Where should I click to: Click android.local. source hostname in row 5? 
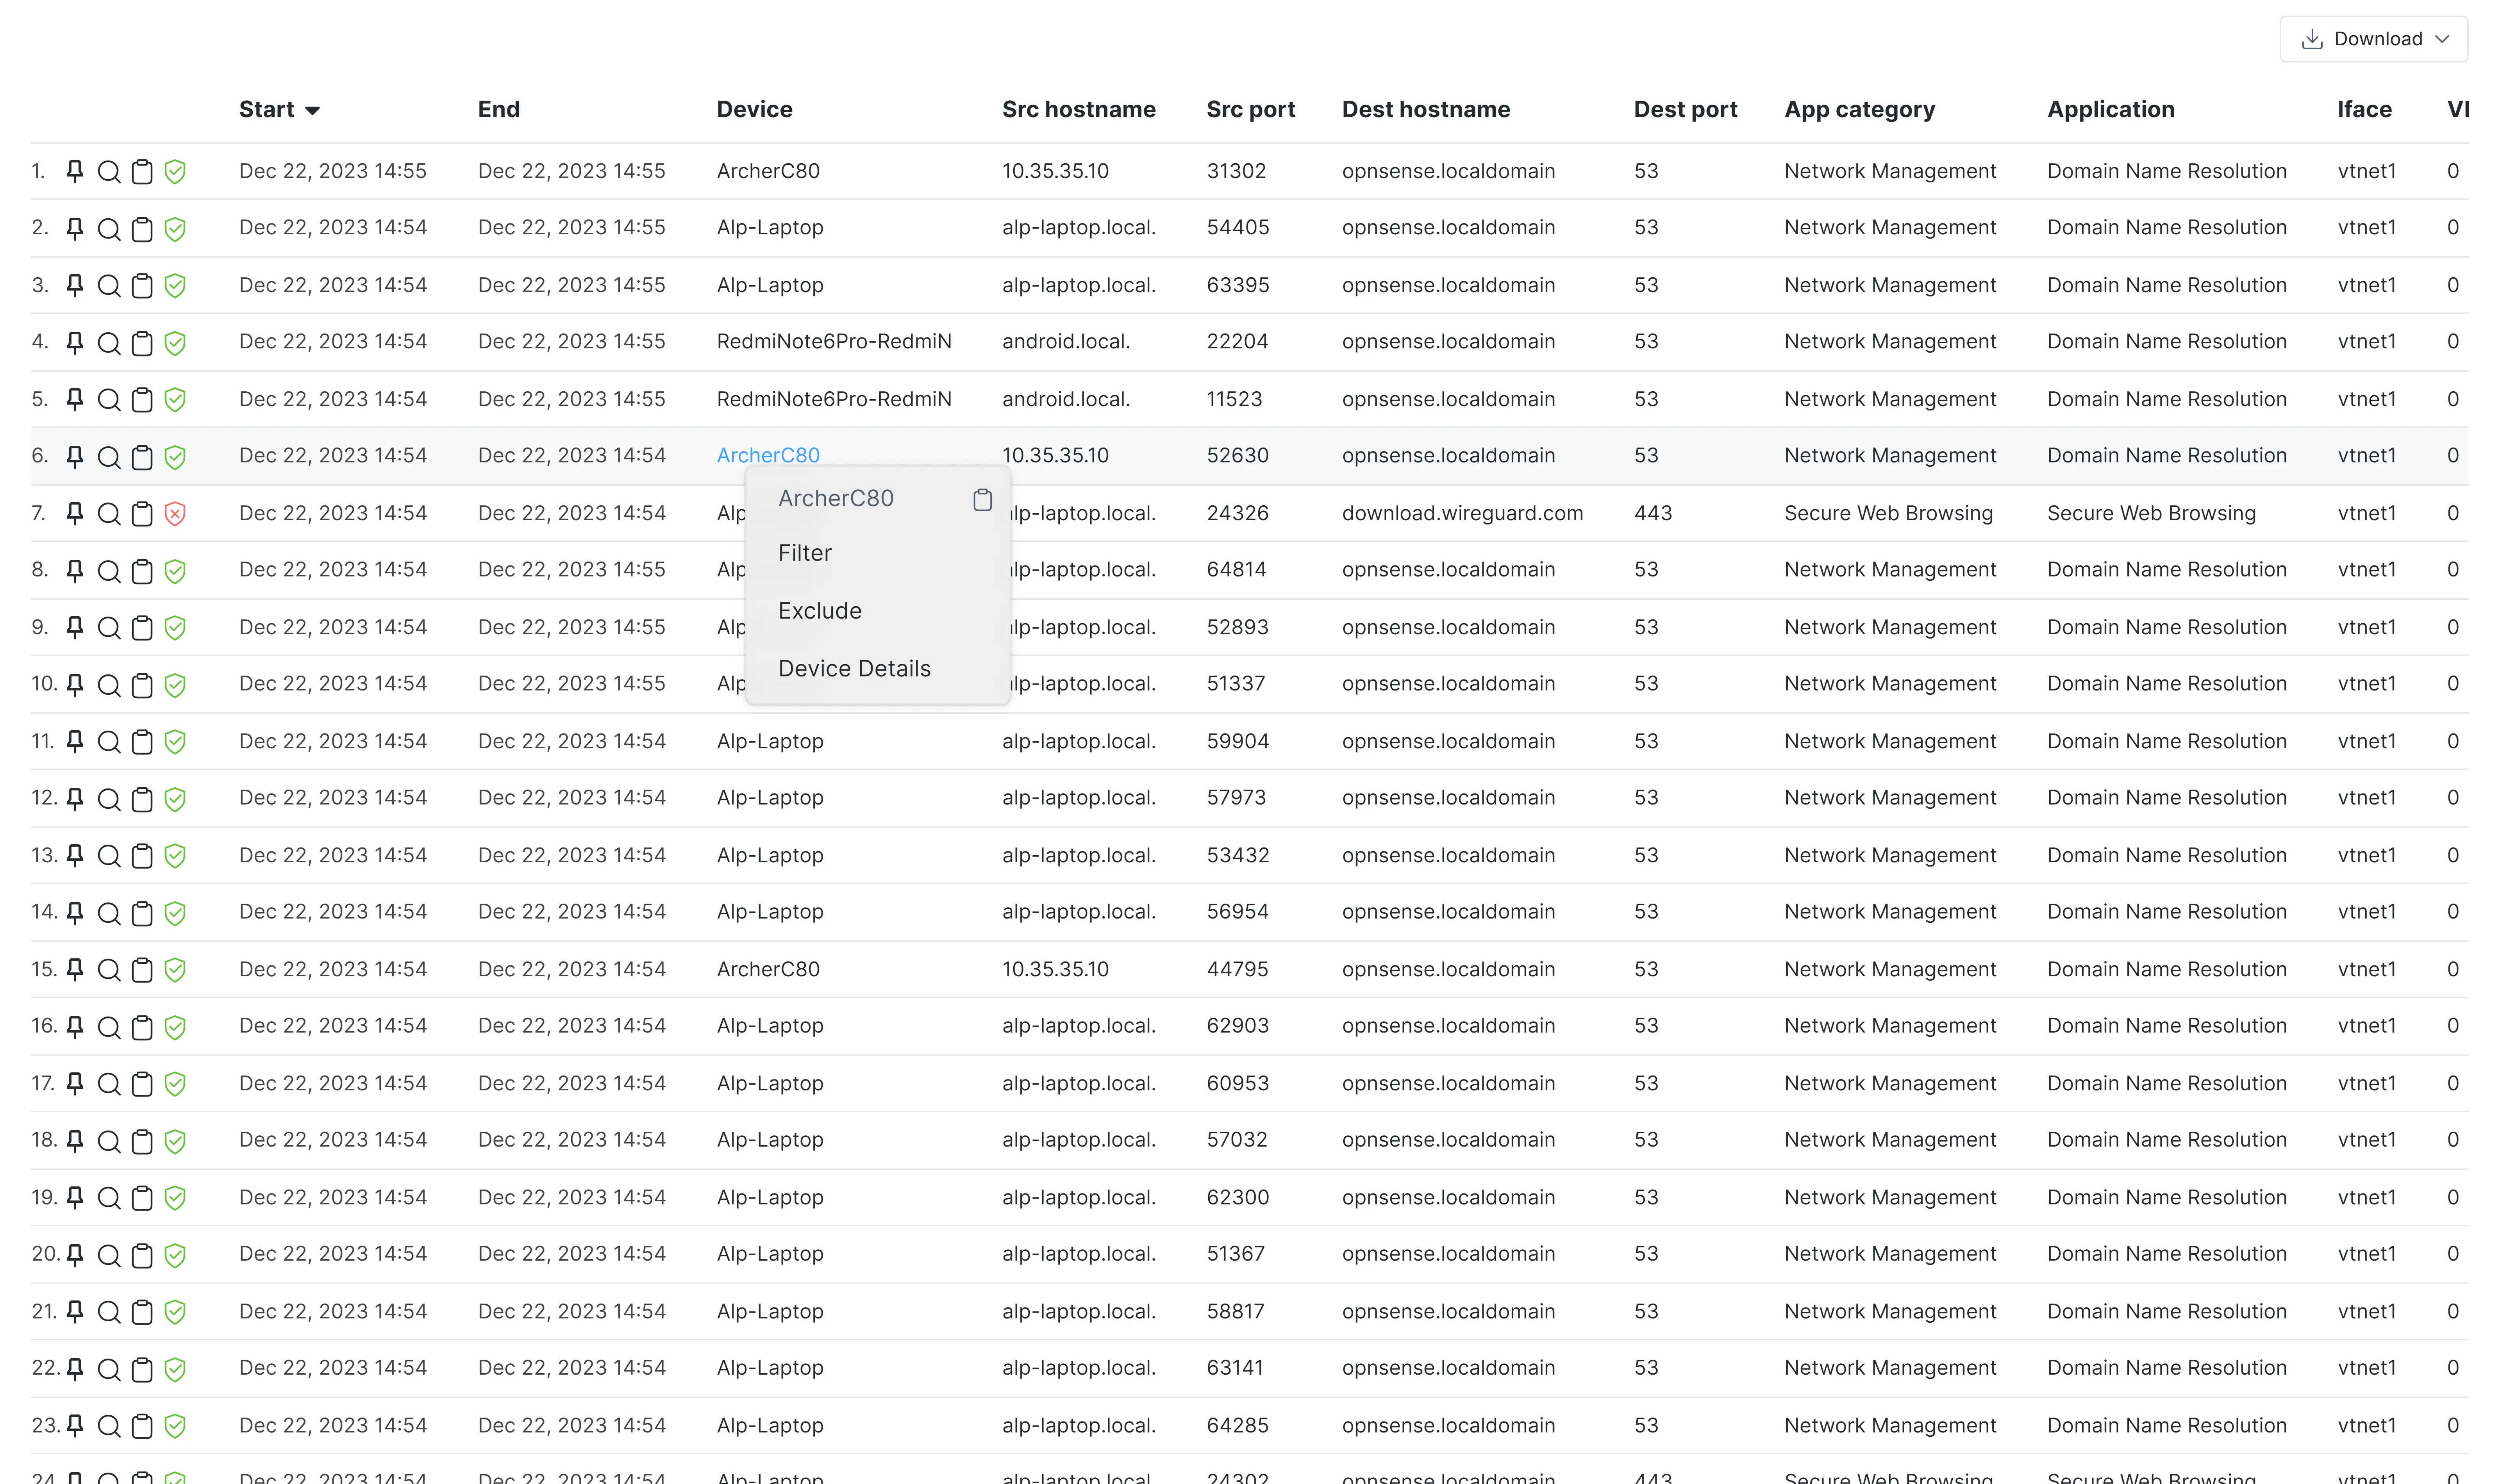(x=1066, y=399)
